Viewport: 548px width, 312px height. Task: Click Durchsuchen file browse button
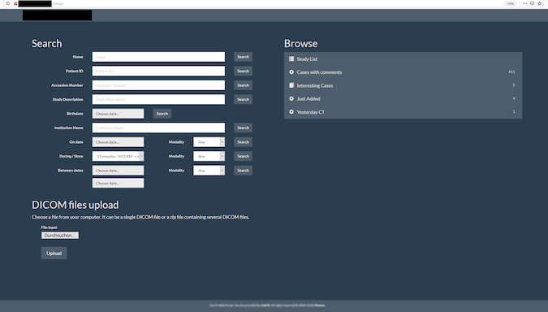[x=60, y=236]
